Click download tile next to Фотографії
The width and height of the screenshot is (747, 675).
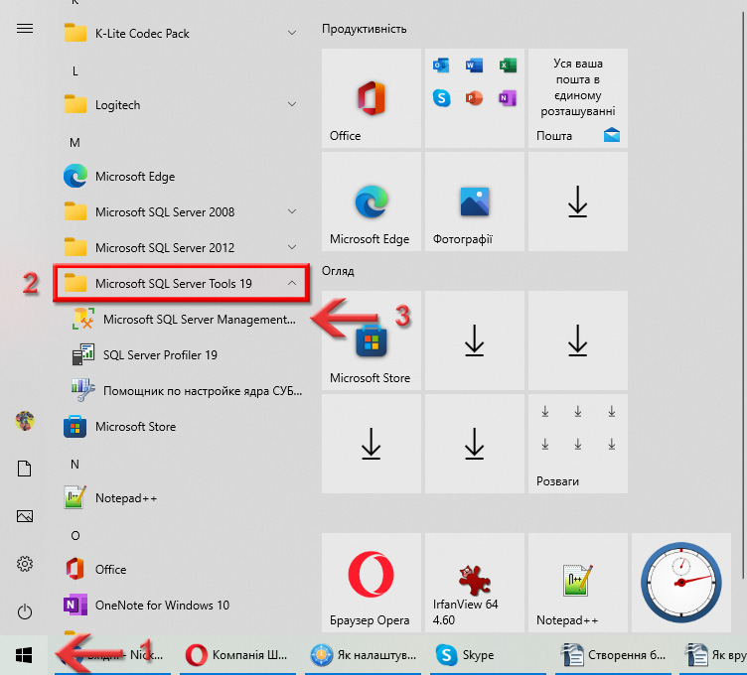pyautogui.click(x=578, y=202)
